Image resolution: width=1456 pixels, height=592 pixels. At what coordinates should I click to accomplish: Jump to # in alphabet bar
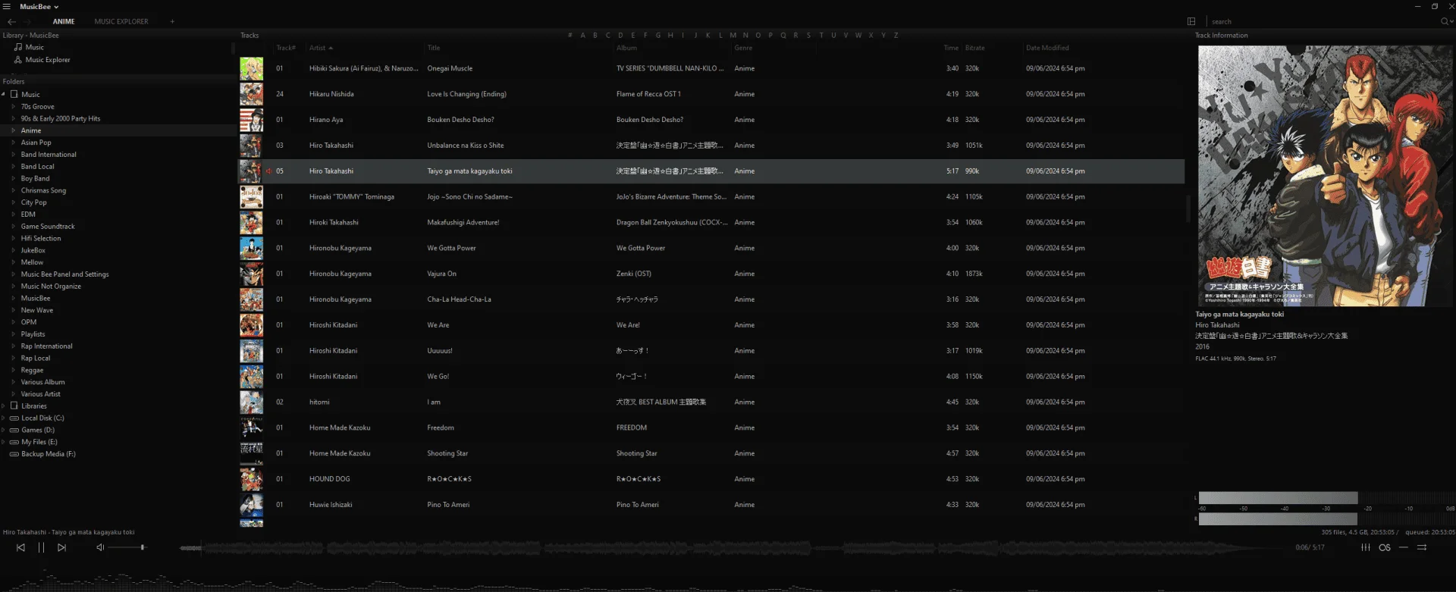(x=570, y=35)
